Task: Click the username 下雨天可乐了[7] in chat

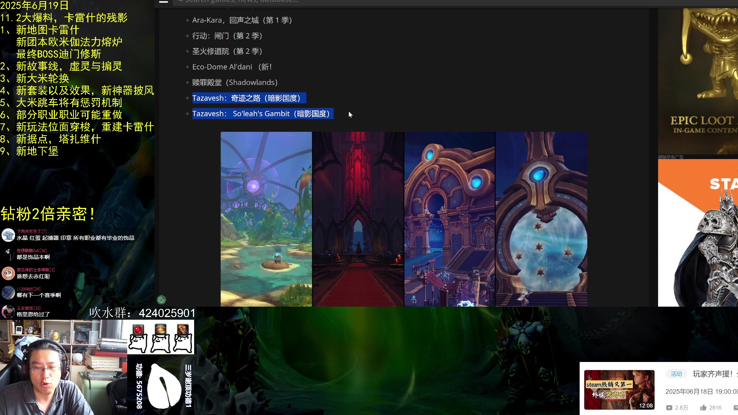Action: [x=32, y=231]
